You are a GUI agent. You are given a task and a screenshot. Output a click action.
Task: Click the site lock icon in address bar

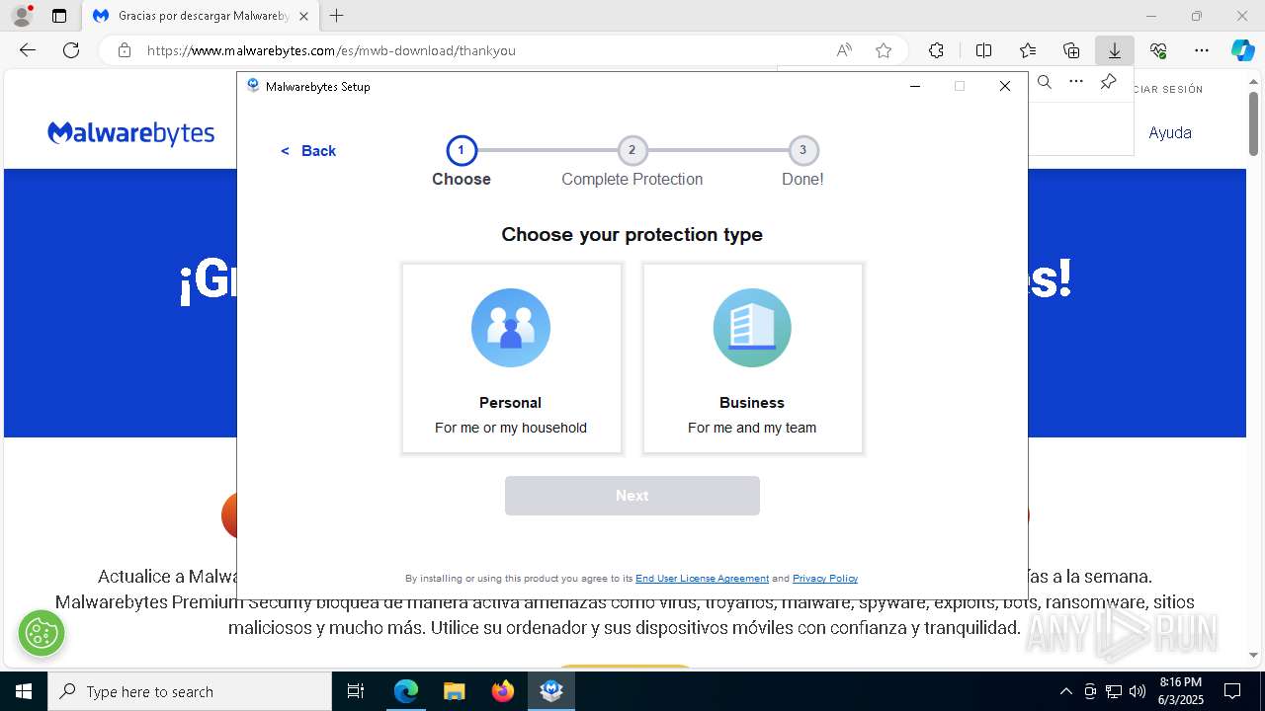(x=125, y=50)
